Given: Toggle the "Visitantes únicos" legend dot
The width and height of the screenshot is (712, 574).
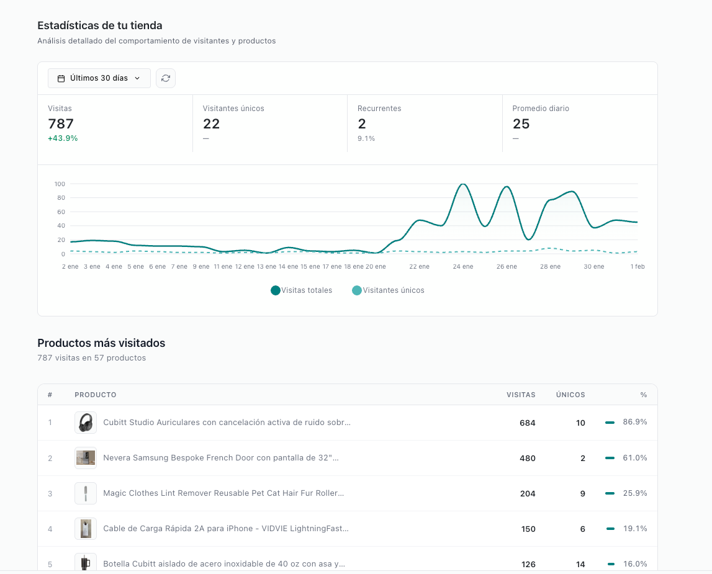Looking at the screenshot, I should coord(356,290).
